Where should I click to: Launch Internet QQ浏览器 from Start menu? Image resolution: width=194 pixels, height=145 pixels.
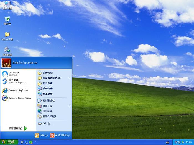(18, 74)
